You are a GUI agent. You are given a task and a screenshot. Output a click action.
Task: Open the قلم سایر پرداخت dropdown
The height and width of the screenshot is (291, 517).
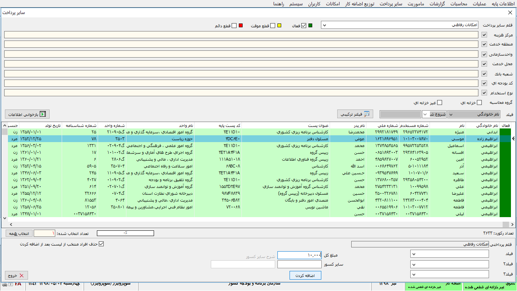pos(324,25)
